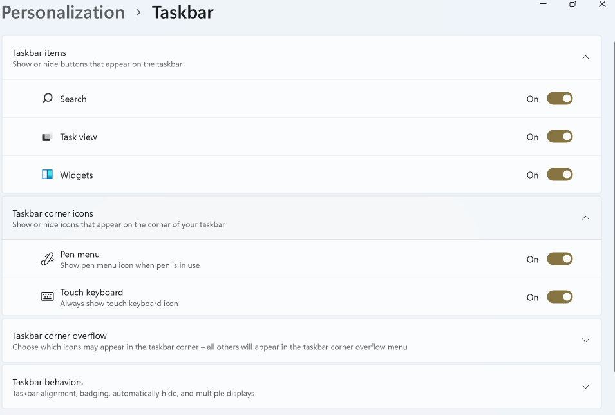Viewport: 615px width, 415px height.
Task: Expand the Taskbar corner overflow section
Action: 585,340
